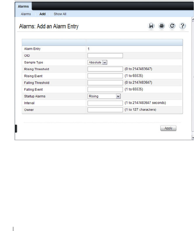Screen dimensions: 194x231
Task: Click the left-edge panel collapse handle
Action: click(16, 129)
